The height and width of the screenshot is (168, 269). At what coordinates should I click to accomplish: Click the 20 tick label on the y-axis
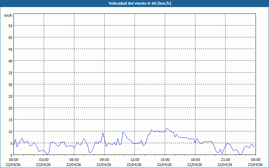tap(10, 108)
